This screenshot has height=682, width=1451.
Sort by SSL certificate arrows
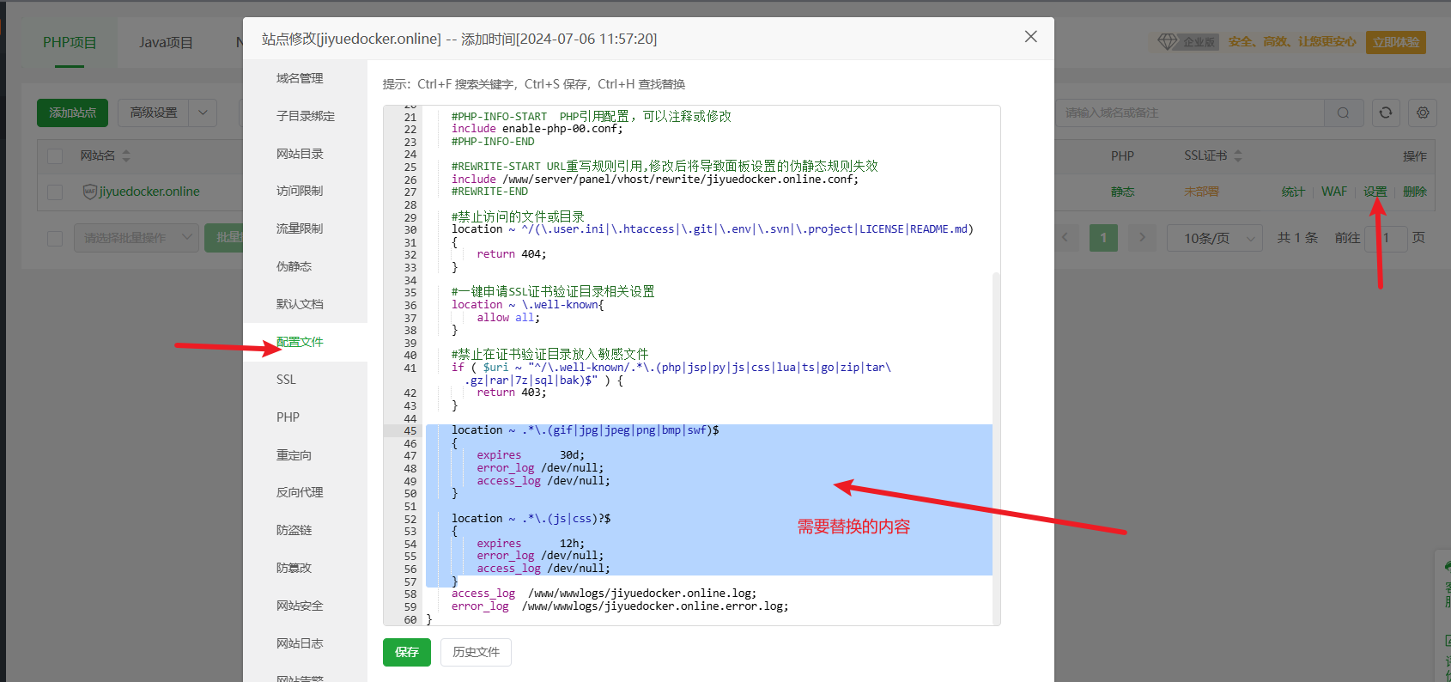click(x=1238, y=155)
